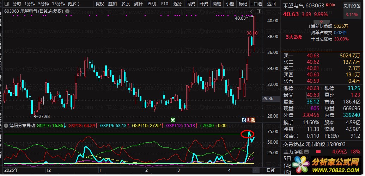Add stock via +自选 button
Screen dimensions: 365x176
256,4
